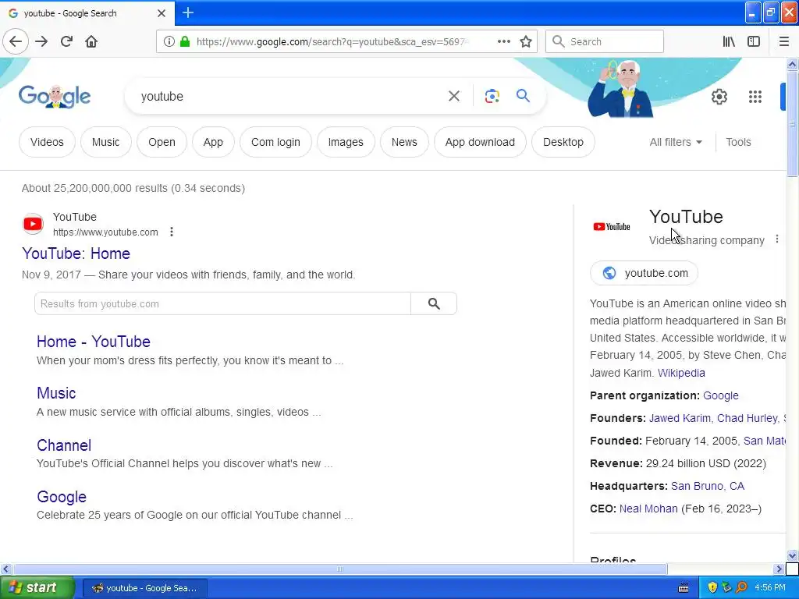Select the Com login filter chip
The image size is (799, 599).
[x=275, y=142]
